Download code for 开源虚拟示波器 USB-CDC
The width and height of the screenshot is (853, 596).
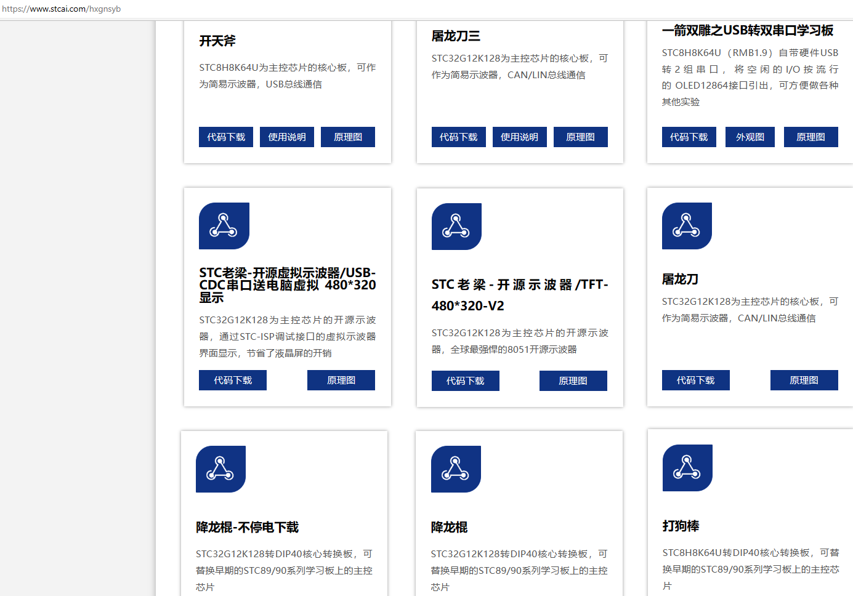click(233, 381)
